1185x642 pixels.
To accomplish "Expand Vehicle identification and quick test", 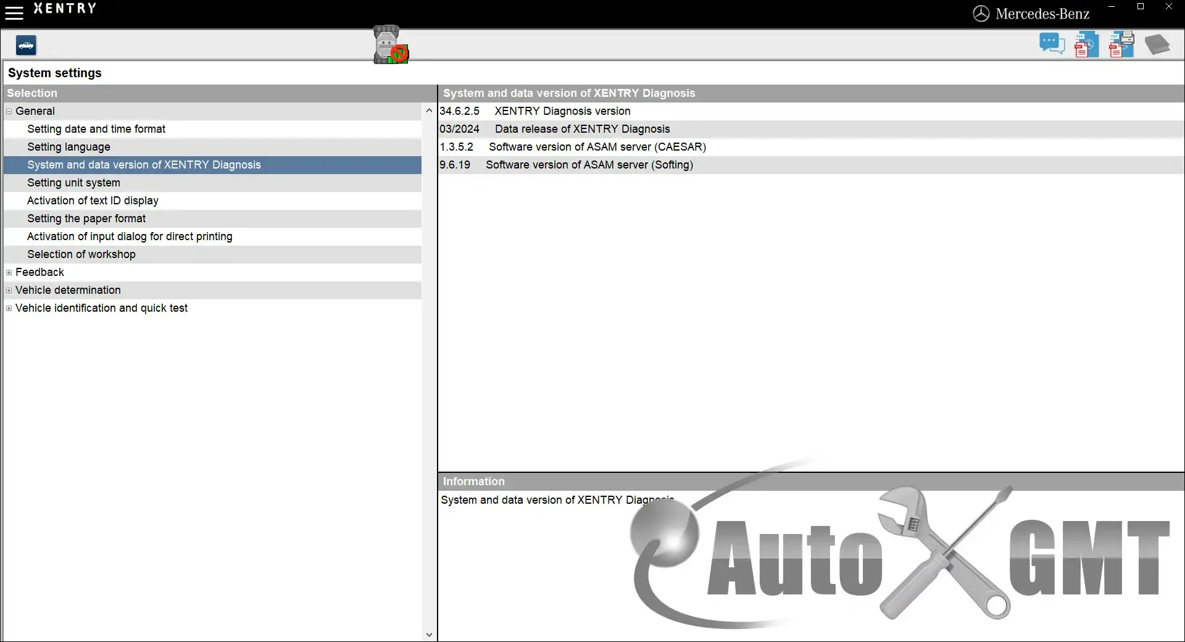I will [x=9, y=308].
